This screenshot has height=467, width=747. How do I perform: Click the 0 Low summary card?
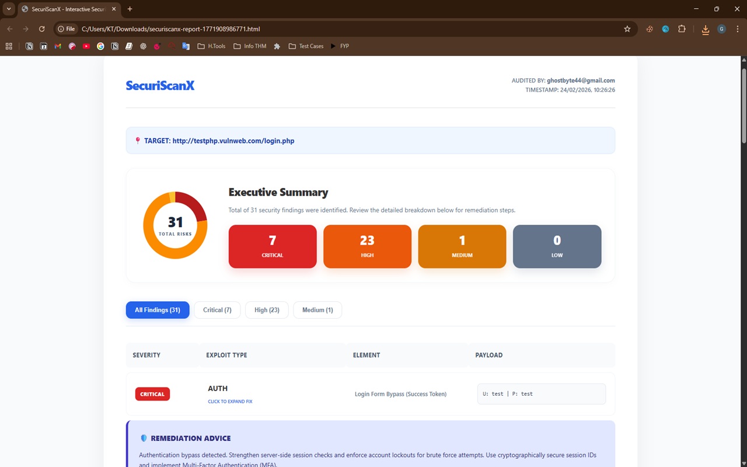point(557,246)
